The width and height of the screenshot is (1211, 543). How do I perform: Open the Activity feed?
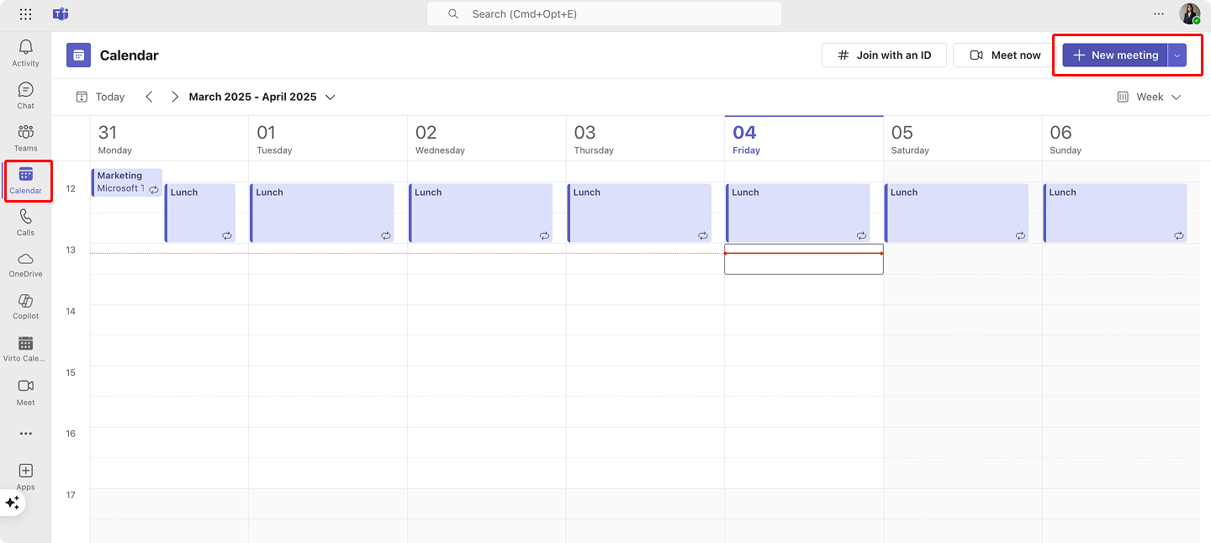pyautogui.click(x=25, y=52)
